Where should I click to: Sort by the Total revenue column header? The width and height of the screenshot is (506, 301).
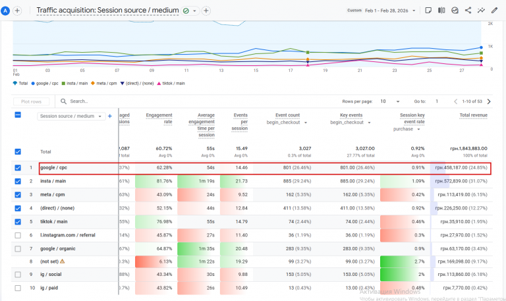point(474,115)
